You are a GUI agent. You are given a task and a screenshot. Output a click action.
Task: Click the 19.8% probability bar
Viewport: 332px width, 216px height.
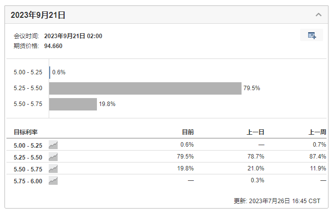pos(73,104)
